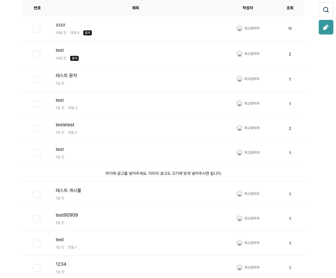Mark the checkbox on the 1234 row

coord(37,268)
